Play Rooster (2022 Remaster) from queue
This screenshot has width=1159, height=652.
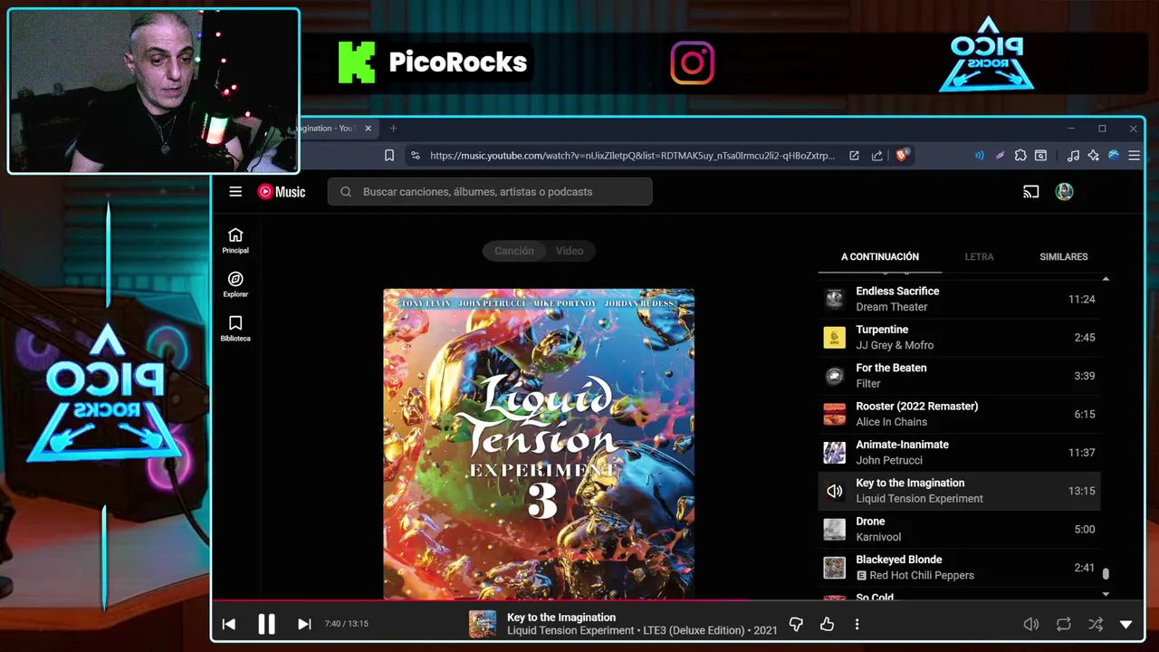[x=959, y=414]
